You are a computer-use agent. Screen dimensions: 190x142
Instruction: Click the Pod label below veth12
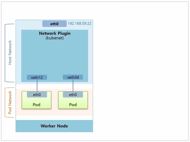(36, 104)
